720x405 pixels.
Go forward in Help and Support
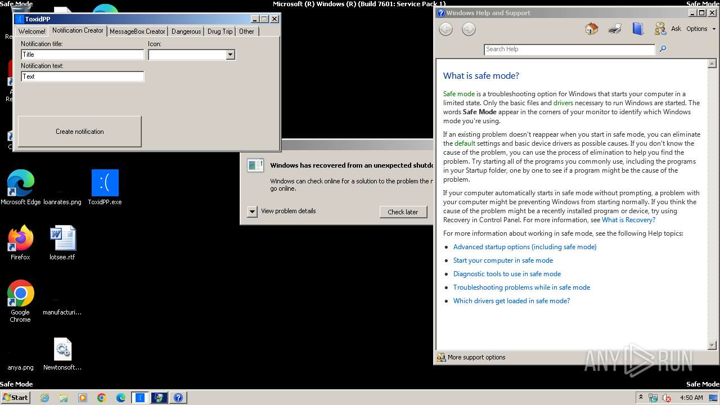[469, 29]
